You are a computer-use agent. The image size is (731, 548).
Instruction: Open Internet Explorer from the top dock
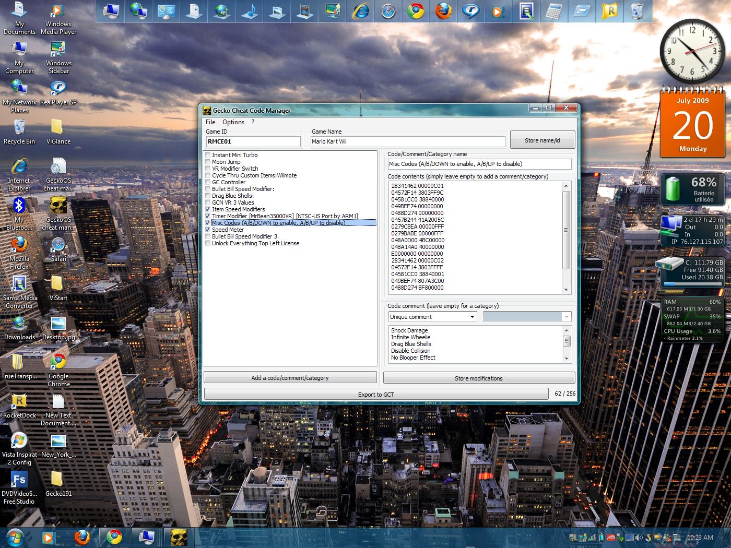click(x=360, y=10)
